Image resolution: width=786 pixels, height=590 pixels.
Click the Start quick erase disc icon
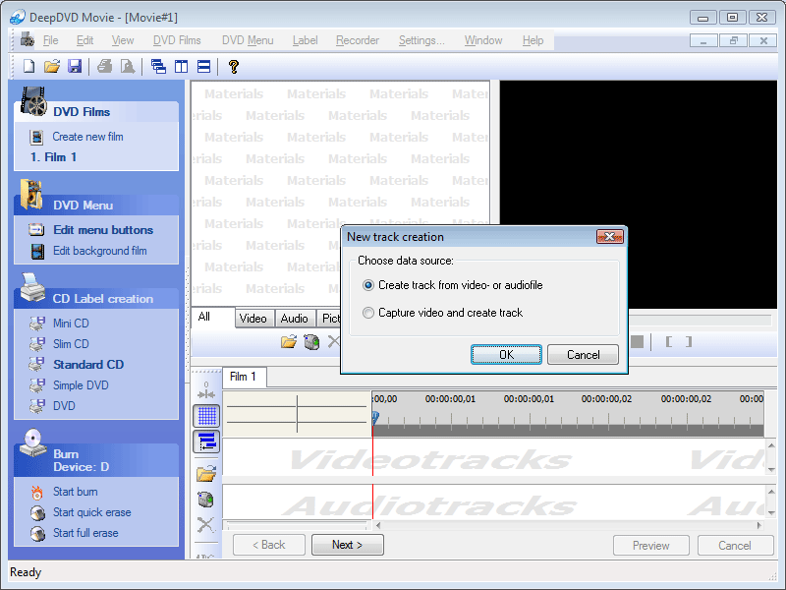click(37, 512)
